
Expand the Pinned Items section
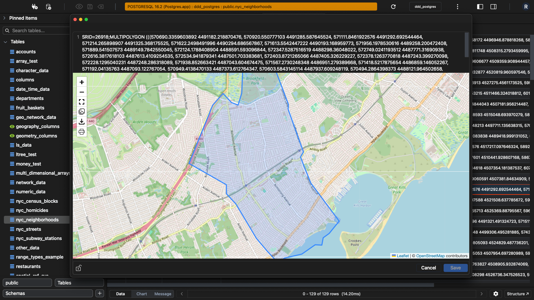point(4,18)
